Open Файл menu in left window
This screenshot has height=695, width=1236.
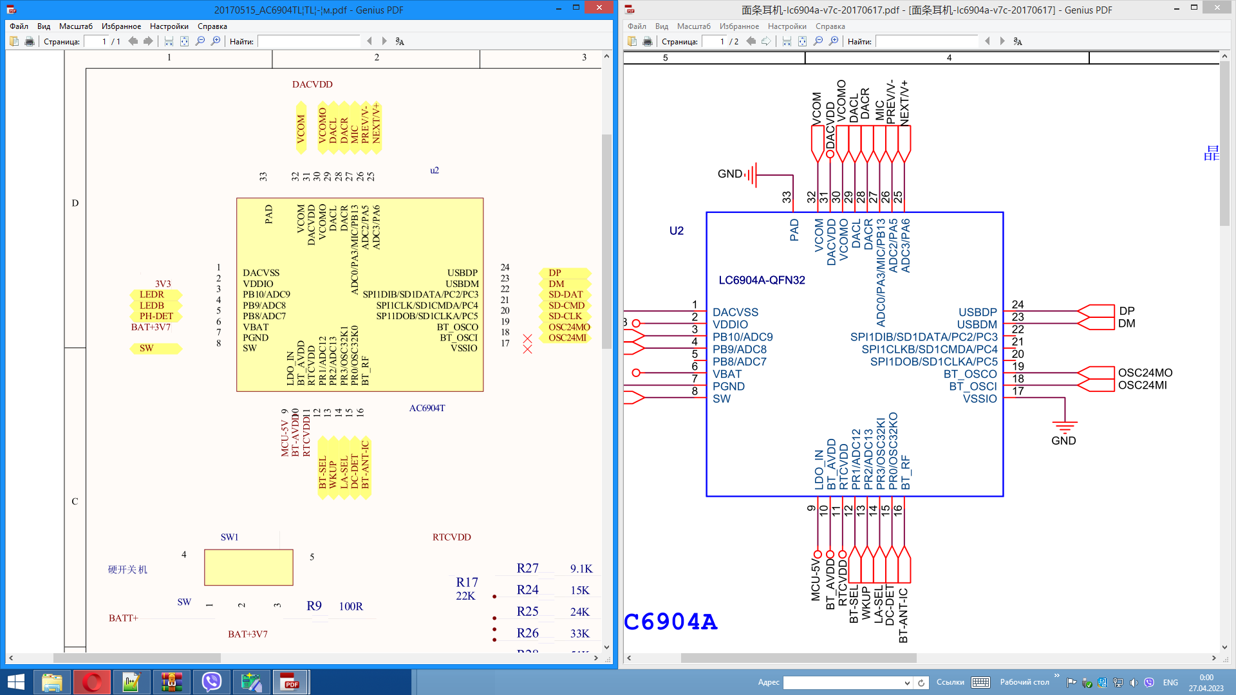point(19,26)
